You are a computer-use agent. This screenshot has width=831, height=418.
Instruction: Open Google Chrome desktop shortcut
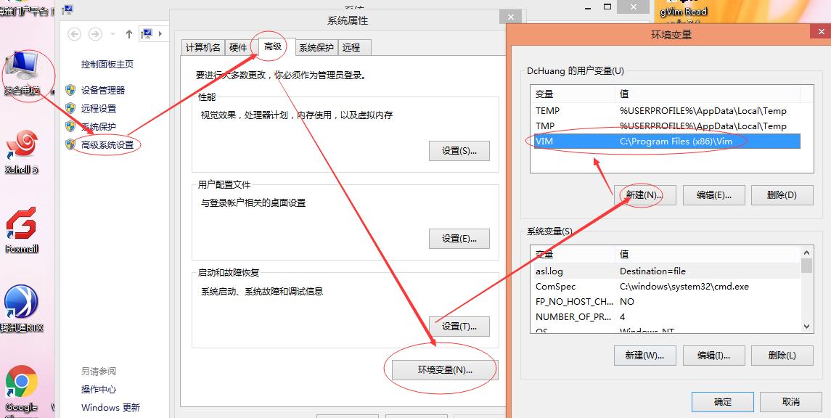tap(21, 390)
